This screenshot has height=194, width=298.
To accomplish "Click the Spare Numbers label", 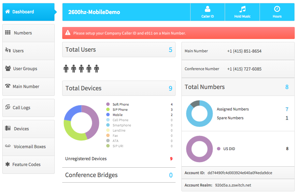I will pos(230,118).
